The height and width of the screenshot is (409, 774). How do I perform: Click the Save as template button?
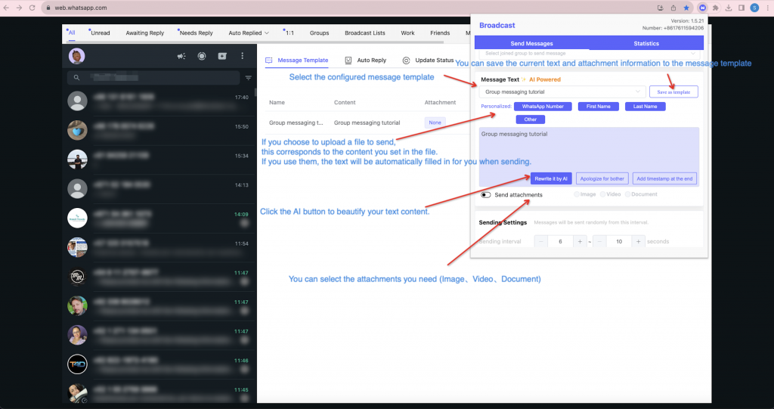tap(673, 91)
